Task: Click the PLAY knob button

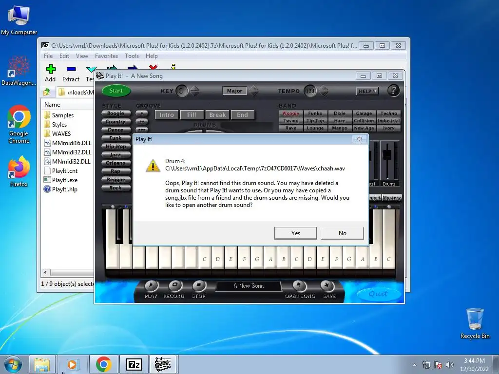Action: [151, 285]
